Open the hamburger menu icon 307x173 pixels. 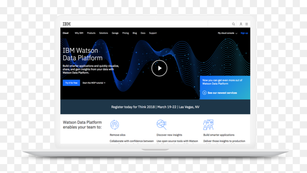tap(247, 24)
